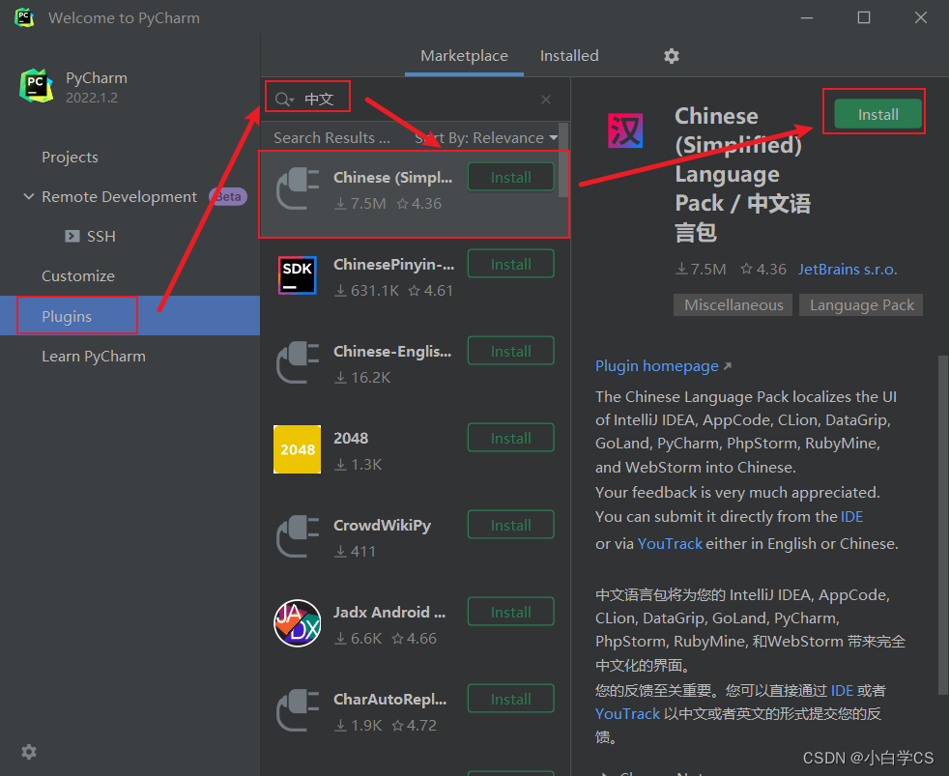Select the 2048 plugin title
Screen dimensions: 949x776
click(351, 438)
